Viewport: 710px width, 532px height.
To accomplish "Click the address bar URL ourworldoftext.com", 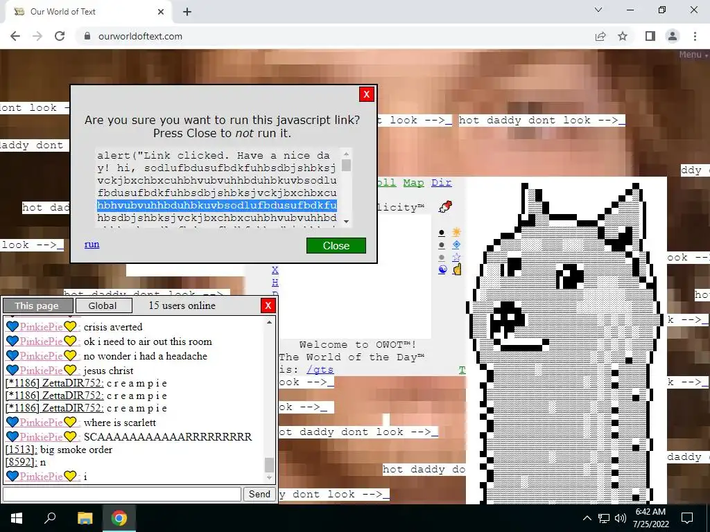I will pyautogui.click(x=140, y=36).
